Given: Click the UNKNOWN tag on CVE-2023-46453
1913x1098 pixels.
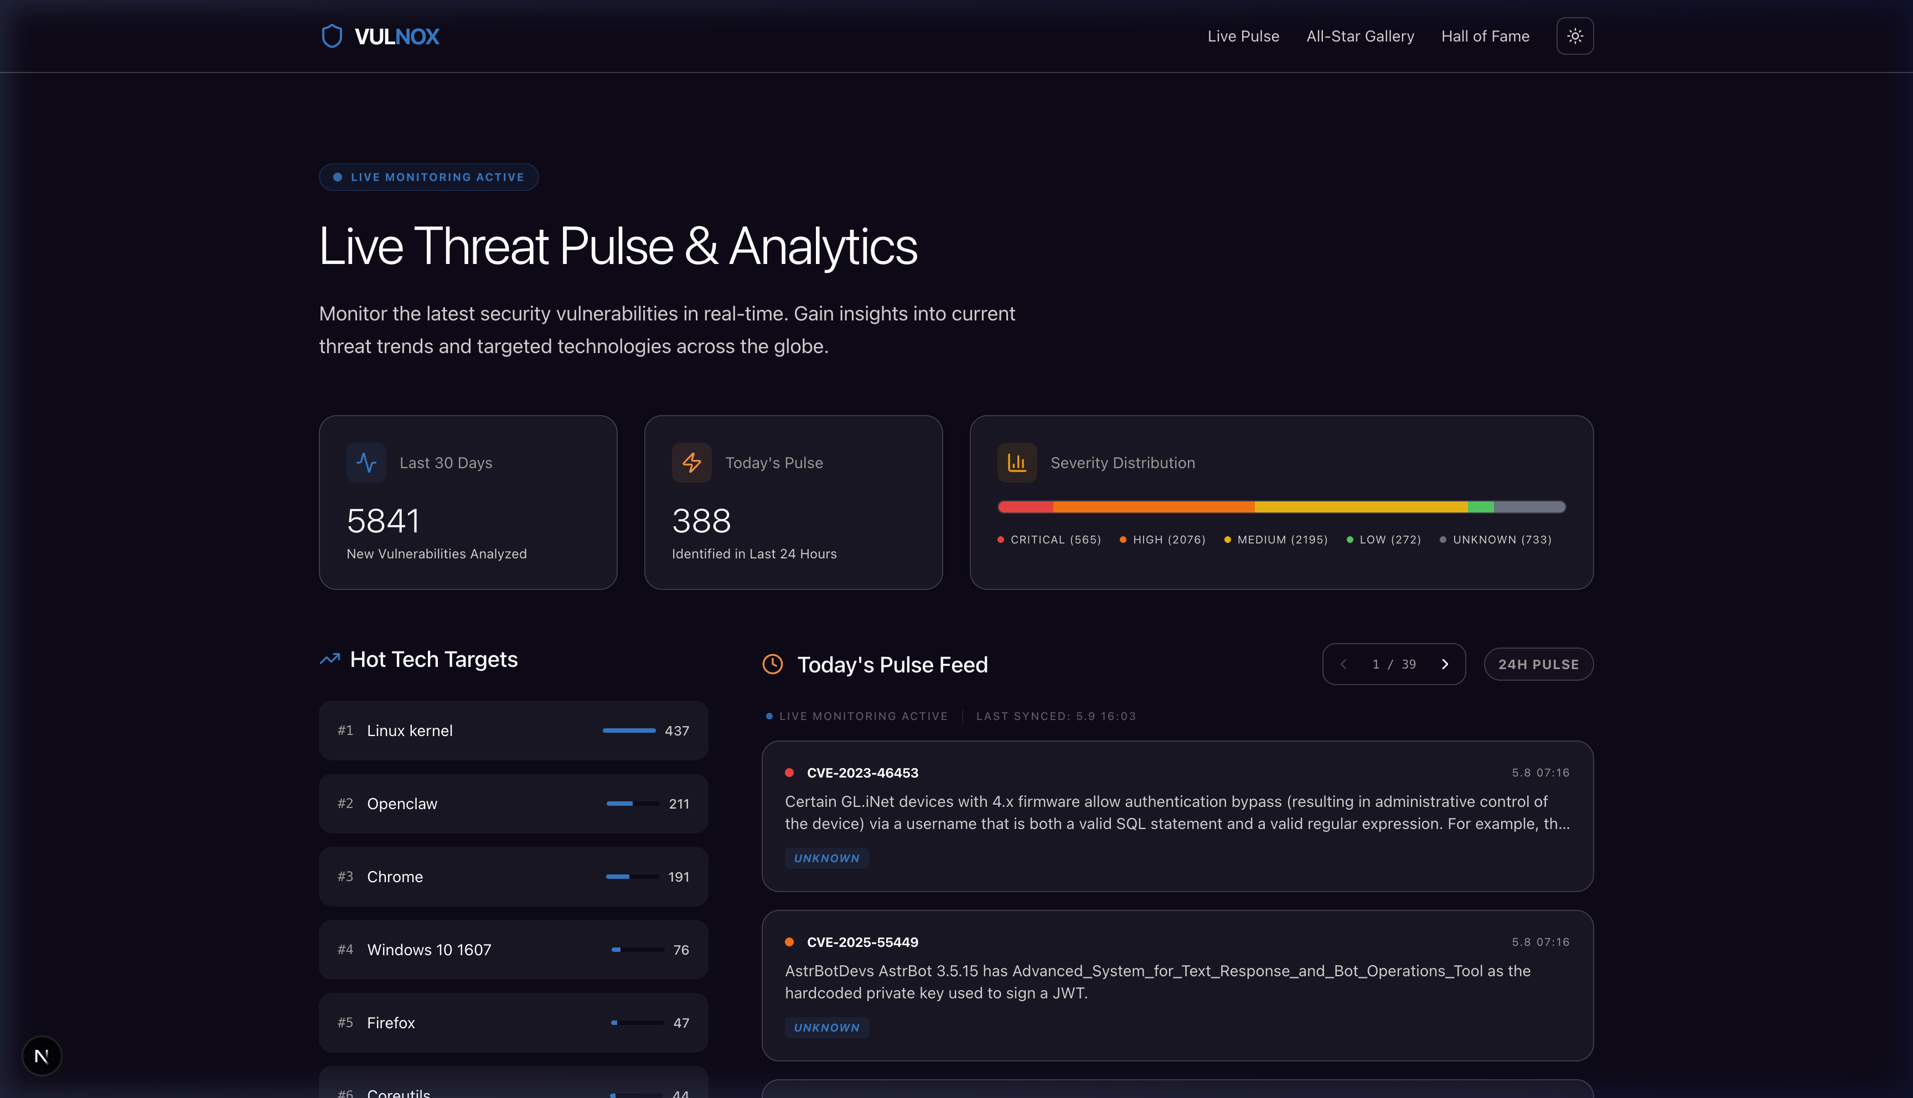Looking at the screenshot, I should 826,858.
